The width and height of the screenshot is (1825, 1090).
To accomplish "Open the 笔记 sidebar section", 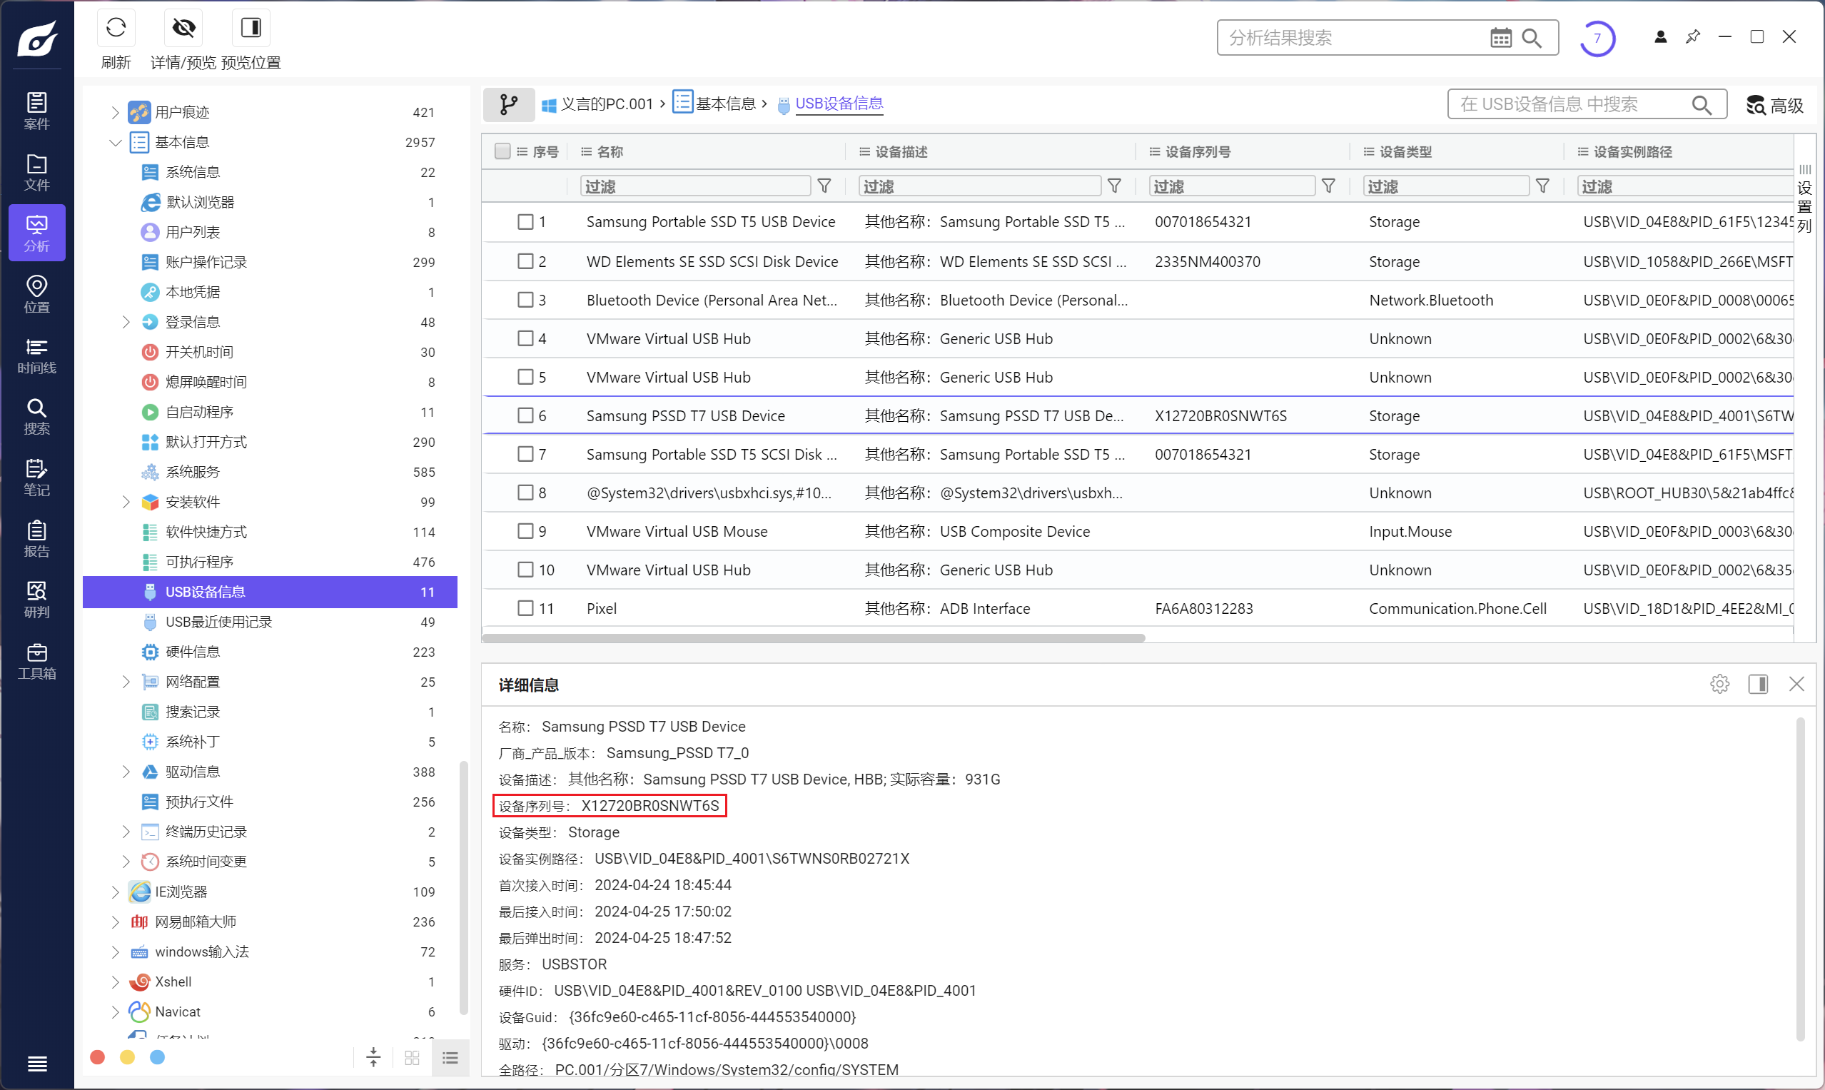I will coord(36,478).
